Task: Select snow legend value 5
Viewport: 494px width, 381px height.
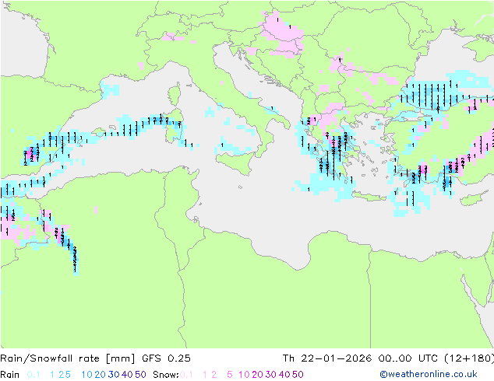Action: coord(230,375)
